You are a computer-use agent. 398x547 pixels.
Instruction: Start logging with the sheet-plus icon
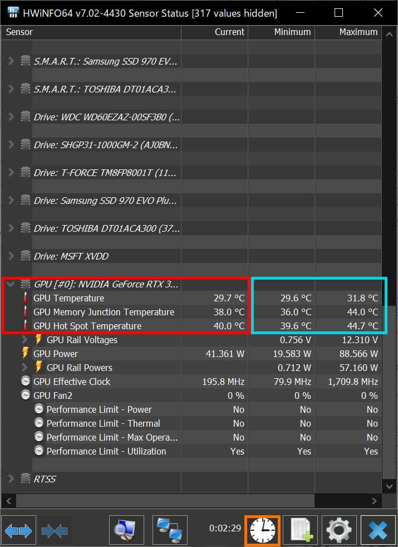[301, 531]
